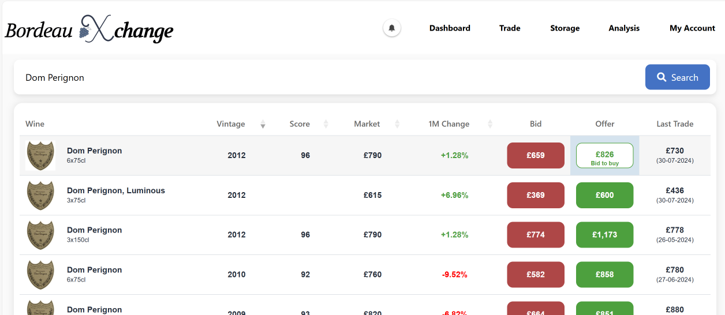725x315 pixels.
Task: Select the -9.52% change value
Action: tap(455, 275)
